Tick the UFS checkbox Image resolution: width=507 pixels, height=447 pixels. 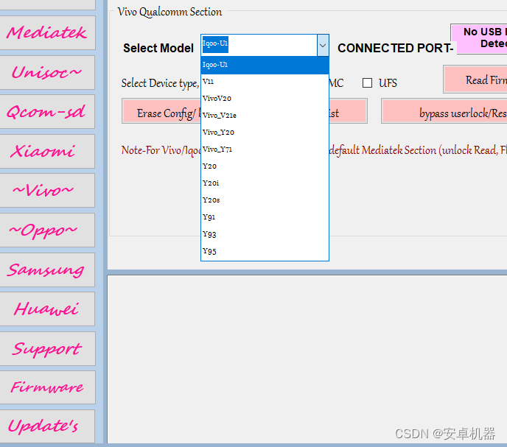pyautogui.click(x=367, y=83)
